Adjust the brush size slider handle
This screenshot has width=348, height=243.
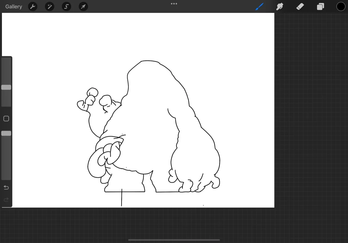click(x=6, y=87)
